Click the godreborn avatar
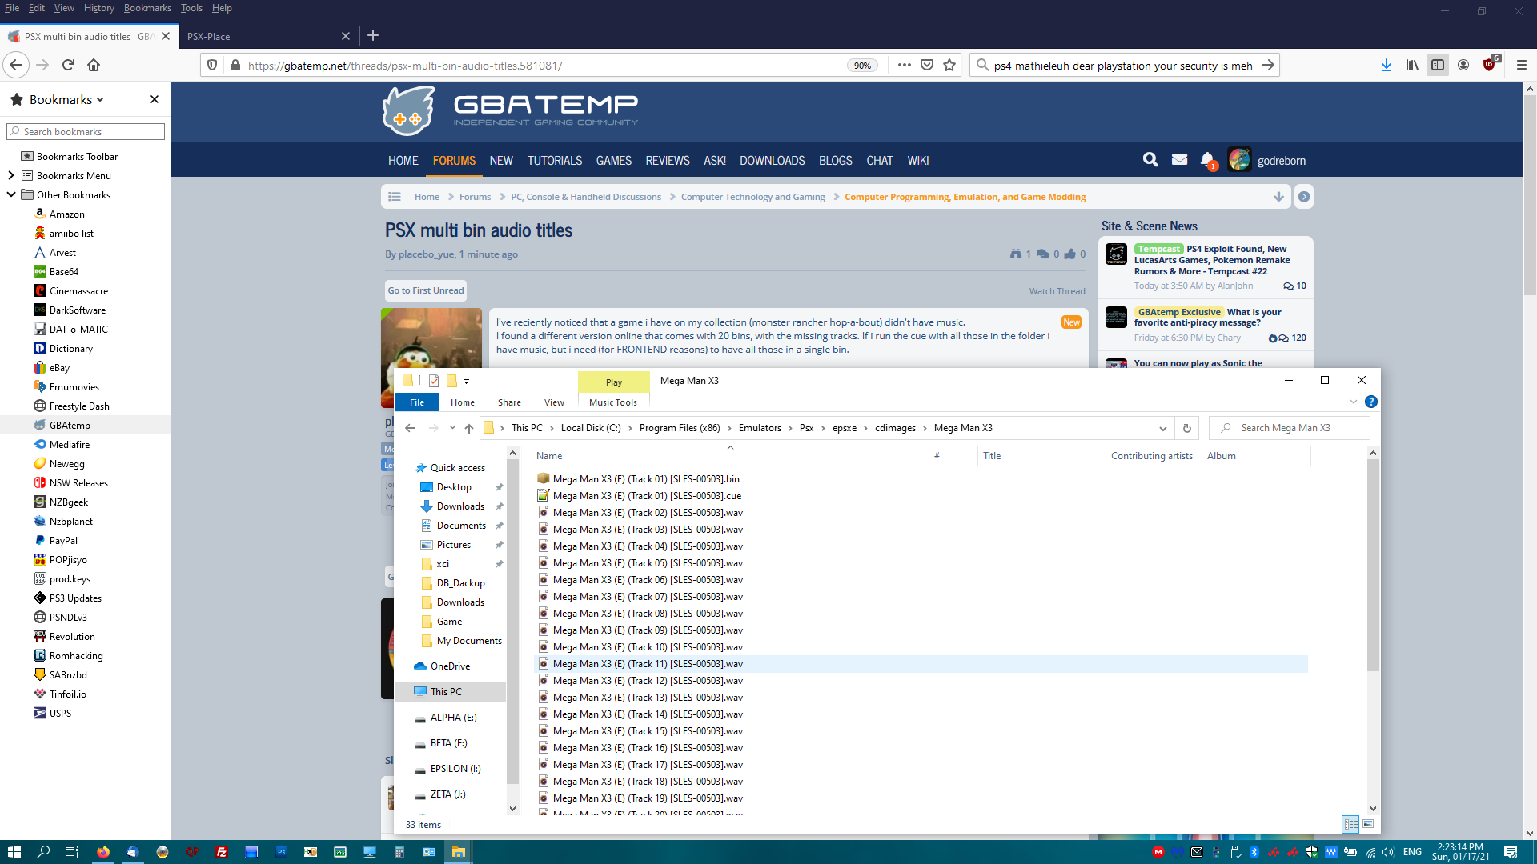1537x864 pixels. click(1239, 160)
